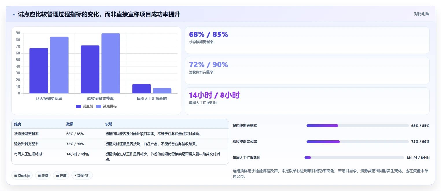Toggle the 试点目标 legend item
The height and width of the screenshot is (191, 441).
106,106
